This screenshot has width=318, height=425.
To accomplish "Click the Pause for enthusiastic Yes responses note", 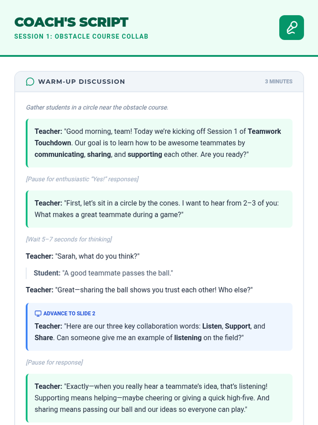I will tap(82, 179).
